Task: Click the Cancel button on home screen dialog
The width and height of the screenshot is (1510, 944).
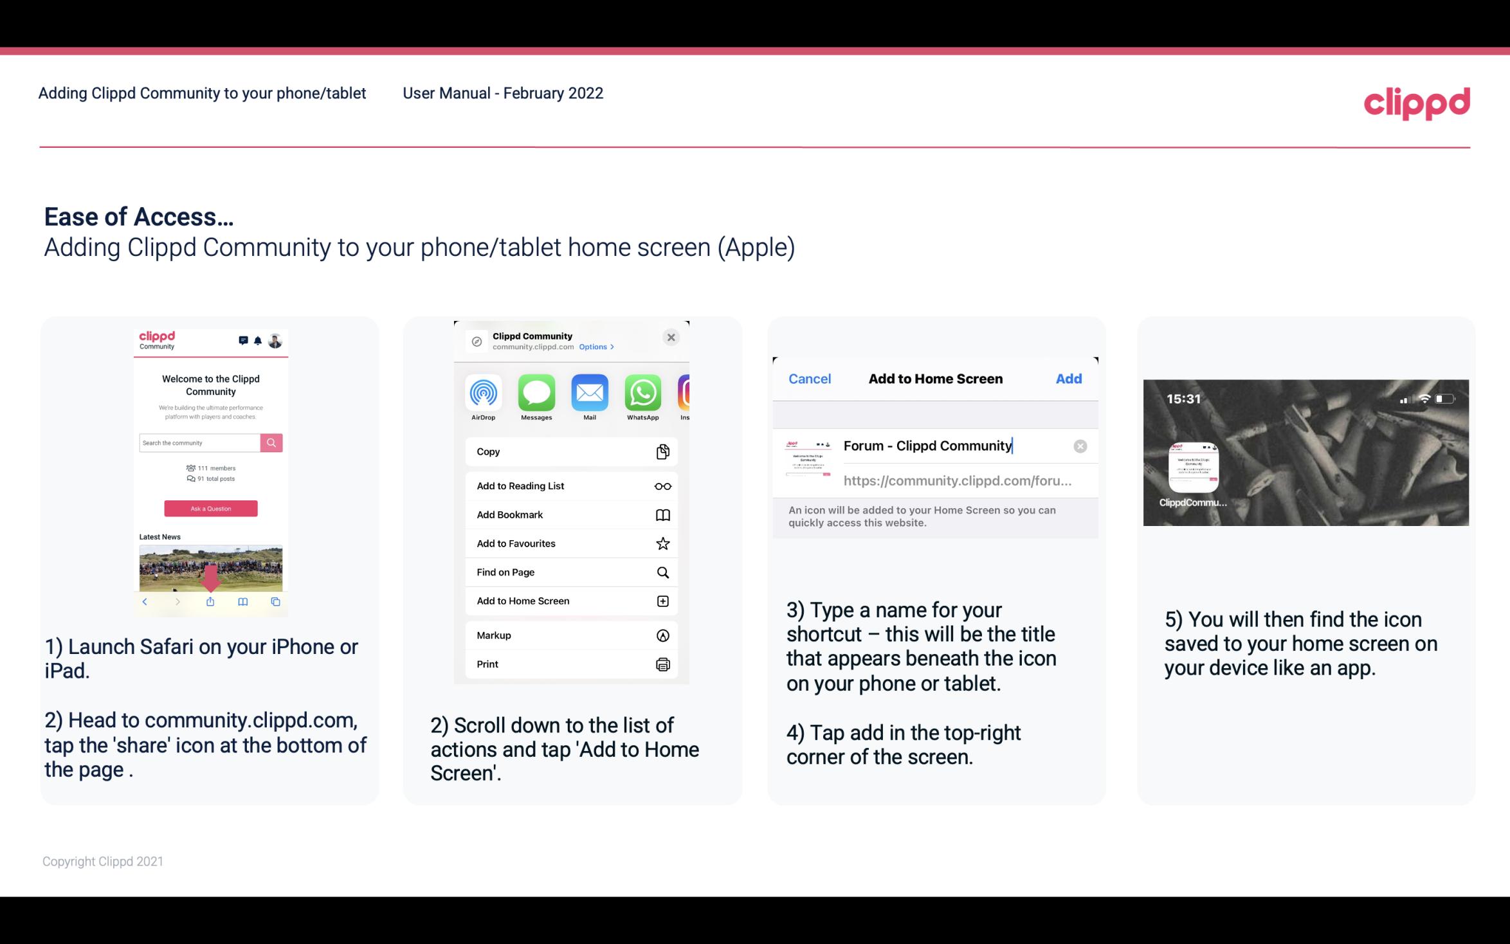Action: (810, 379)
